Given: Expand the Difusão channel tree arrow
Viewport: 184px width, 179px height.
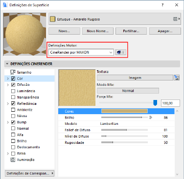Looking at the screenshot, I should (8, 85).
